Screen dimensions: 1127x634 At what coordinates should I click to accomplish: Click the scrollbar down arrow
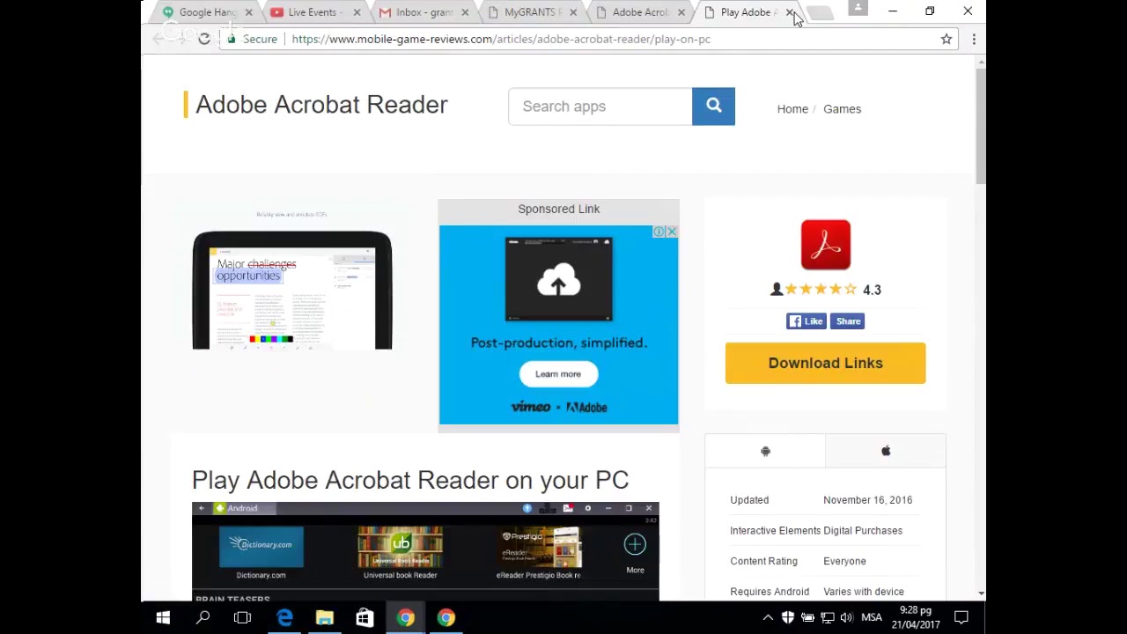[x=981, y=594]
